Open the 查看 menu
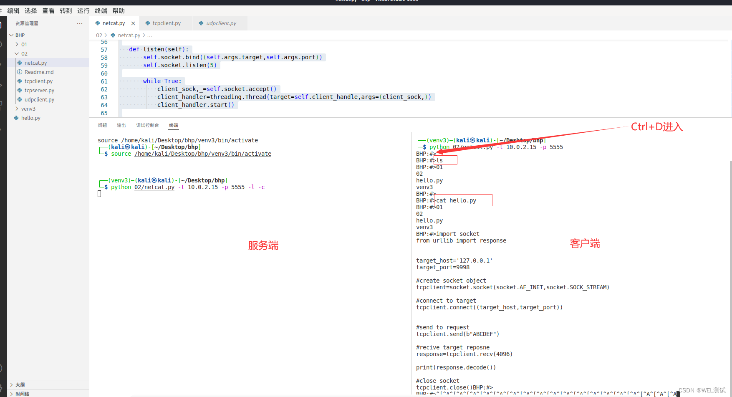The height and width of the screenshot is (397, 732). 48,11
